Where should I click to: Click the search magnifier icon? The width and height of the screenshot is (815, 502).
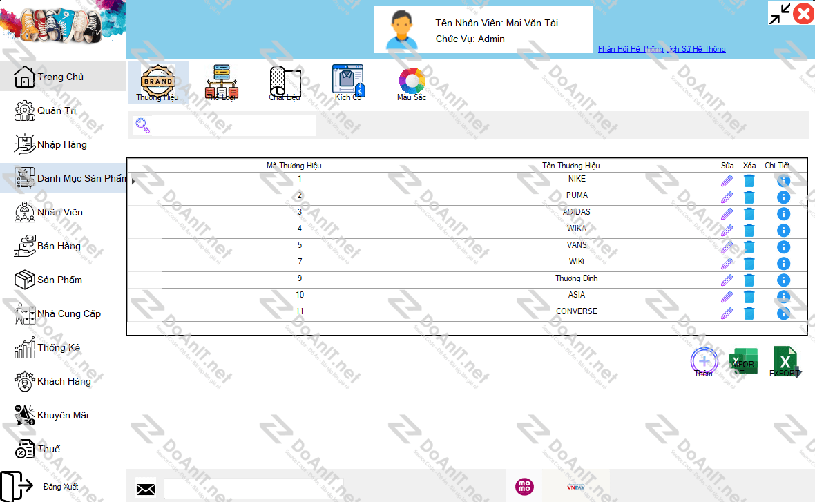[x=142, y=125]
